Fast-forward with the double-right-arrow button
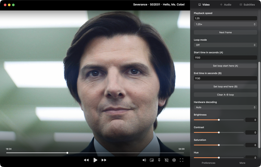Screen dimensions: 261x167 click(x=104, y=160)
